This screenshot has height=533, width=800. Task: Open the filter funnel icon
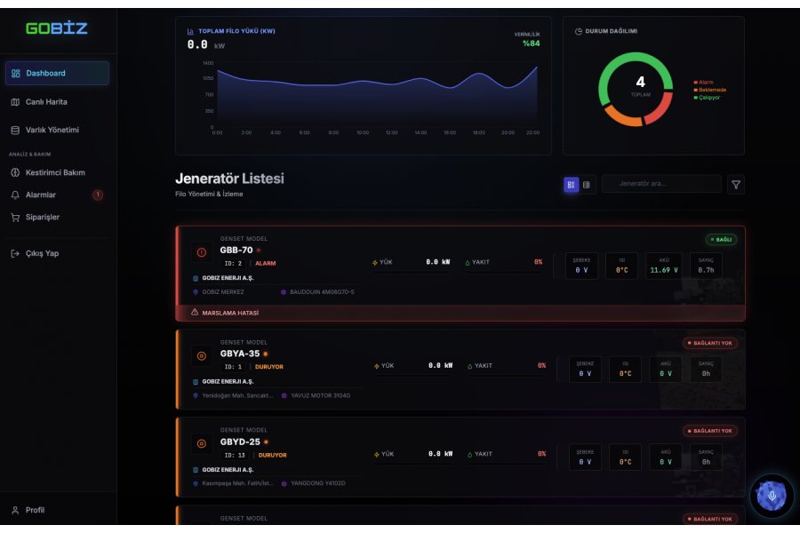pos(736,185)
